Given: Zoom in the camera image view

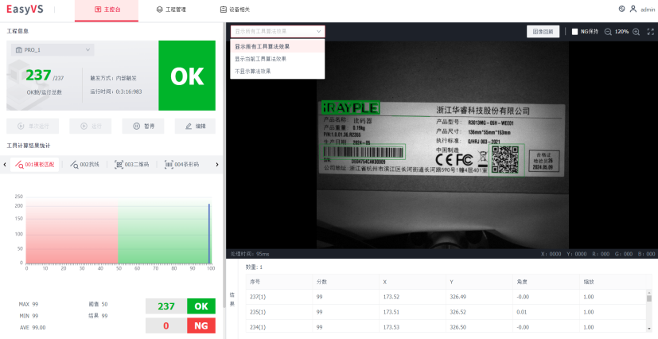Looking at the screenshot, I should pos(636,32).
